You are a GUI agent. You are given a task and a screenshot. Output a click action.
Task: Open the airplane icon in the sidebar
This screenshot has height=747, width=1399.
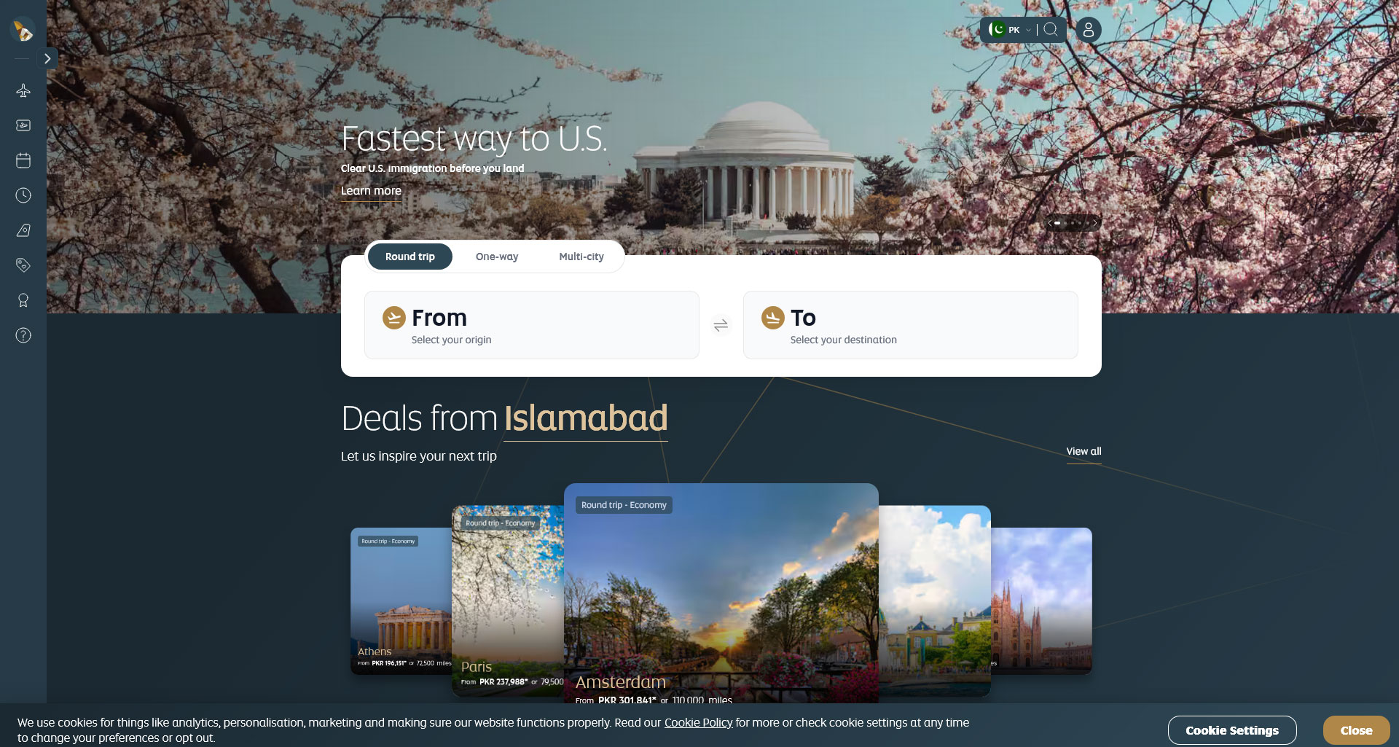tap(23, 90)
